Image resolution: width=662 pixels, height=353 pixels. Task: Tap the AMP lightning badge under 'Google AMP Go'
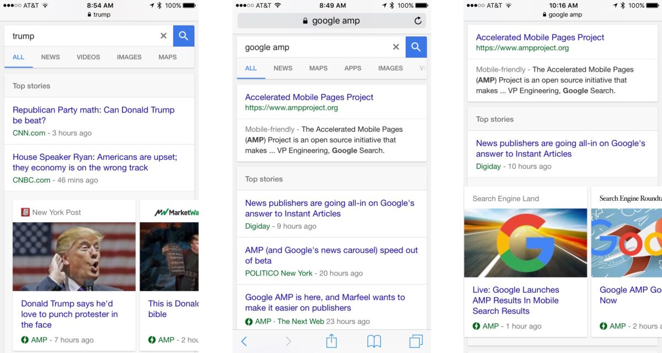pyautogui.click(x=604, y=326)
